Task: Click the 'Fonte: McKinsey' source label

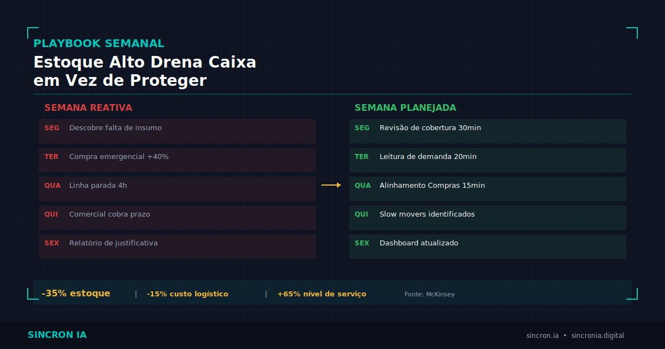Action: 429,294
